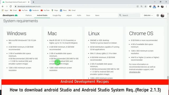Open the second YouTube bookmark
This screenshot has width=169, height=95.
(45, 10)
